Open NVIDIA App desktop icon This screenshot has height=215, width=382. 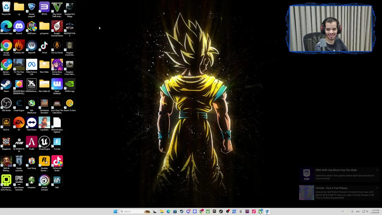click(x=70, y=86)
